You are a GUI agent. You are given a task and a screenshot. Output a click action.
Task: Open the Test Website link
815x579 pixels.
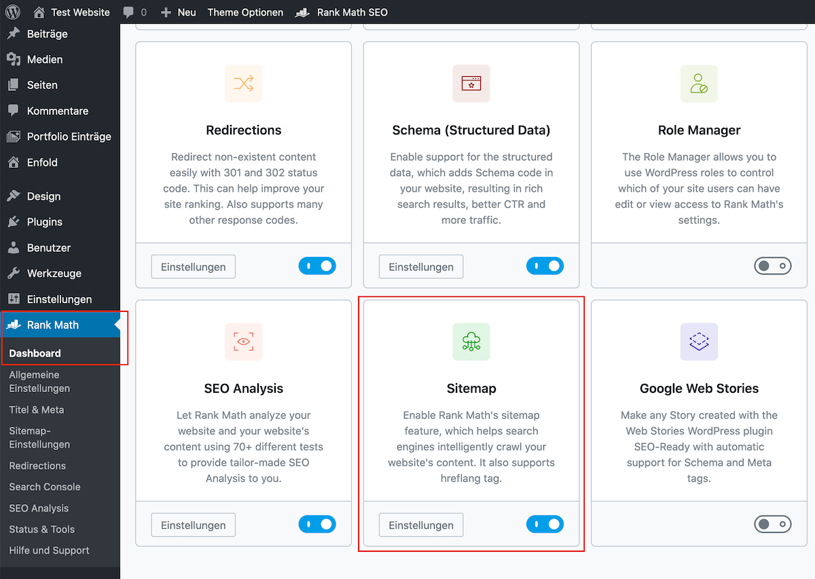point(80,12)
